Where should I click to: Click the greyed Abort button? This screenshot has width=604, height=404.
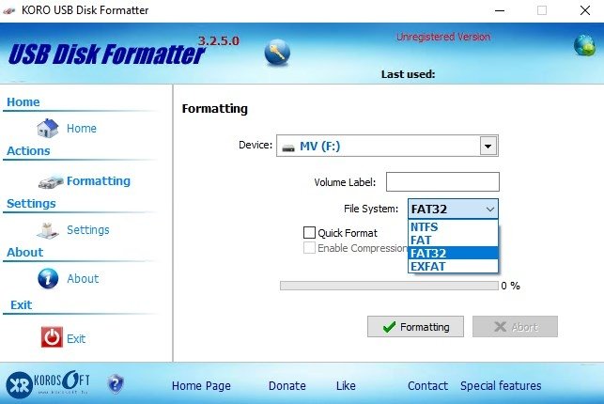pyautogui.click(x=515, y=327)
